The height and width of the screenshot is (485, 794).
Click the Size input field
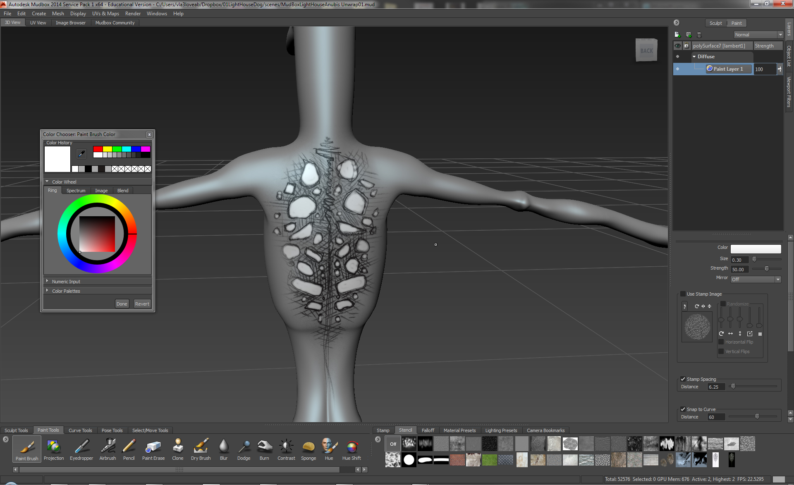[x=739, y=260]
